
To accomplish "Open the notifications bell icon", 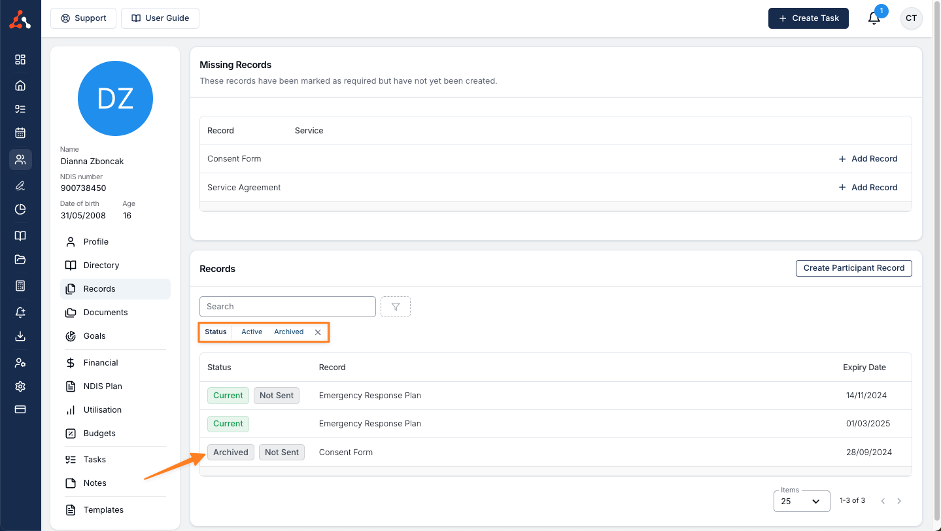I will point(874,18).
